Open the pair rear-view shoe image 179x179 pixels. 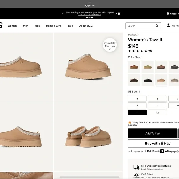tap(88, 137)
